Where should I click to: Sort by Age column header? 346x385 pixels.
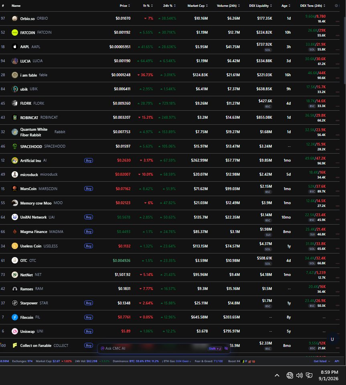(286, 6)
